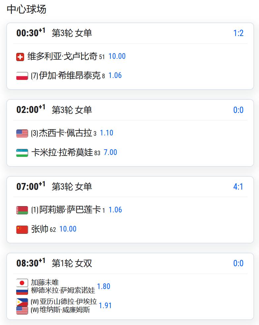Image resolution: width=259 pixels, height=325 pixels.
Task: Open the 1:2 score link
Action: [238, 33]
